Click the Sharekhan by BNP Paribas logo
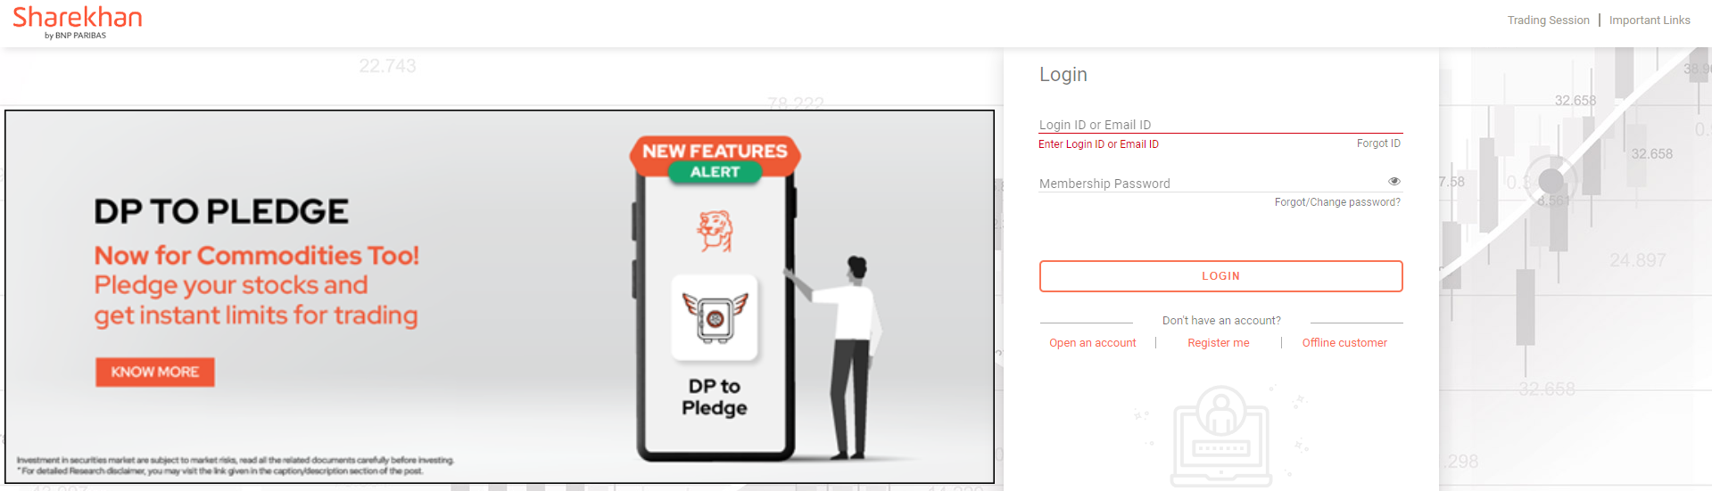 pos(78,22)
